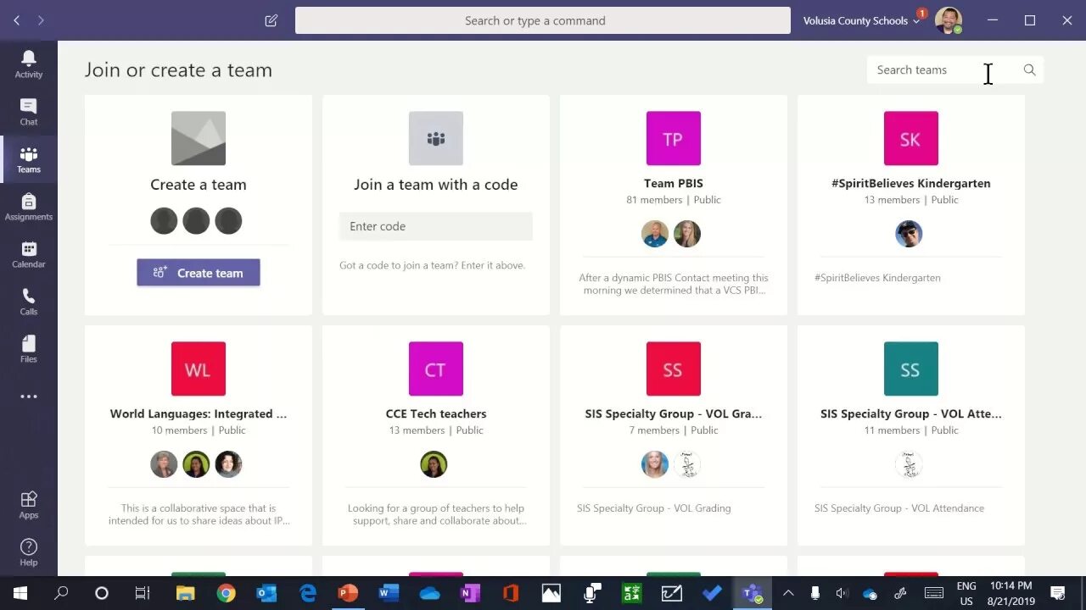Click the World Languages description text
This screenshot has width=1086, height=610.
click(198, 514)
